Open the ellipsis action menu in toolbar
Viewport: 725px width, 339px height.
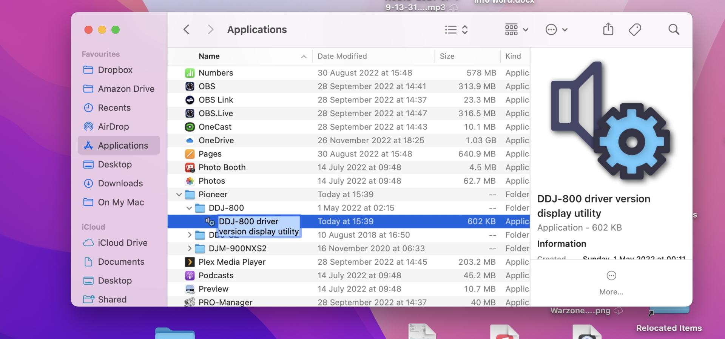[x=557, y=29]
